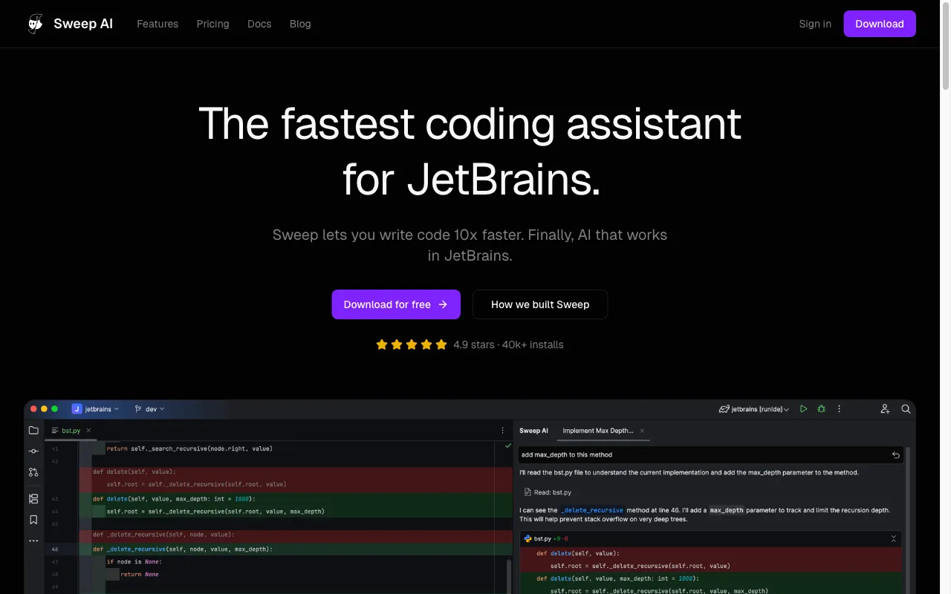The image size is (951, 594).
Task: Click the J project icon for jetbrains
Action: coord(77,409)
